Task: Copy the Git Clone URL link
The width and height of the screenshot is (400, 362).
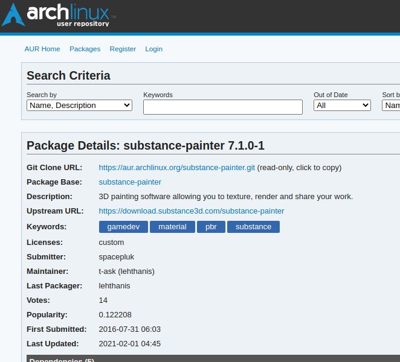Action: pyautogui.click(x=177, y=168)
